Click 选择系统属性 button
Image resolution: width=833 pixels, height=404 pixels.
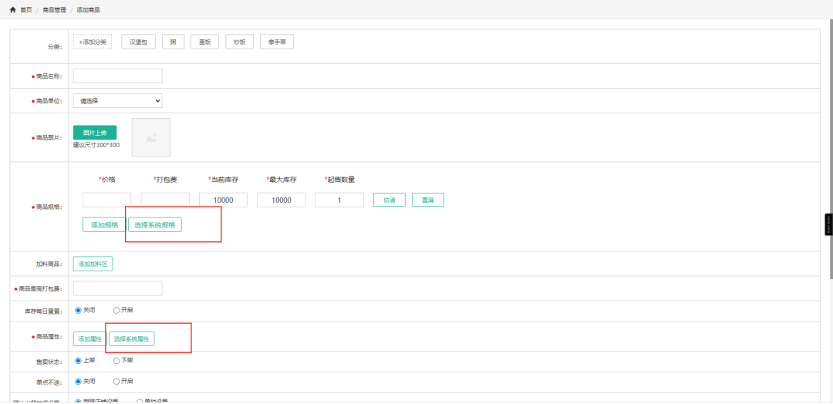click(131, 339)
